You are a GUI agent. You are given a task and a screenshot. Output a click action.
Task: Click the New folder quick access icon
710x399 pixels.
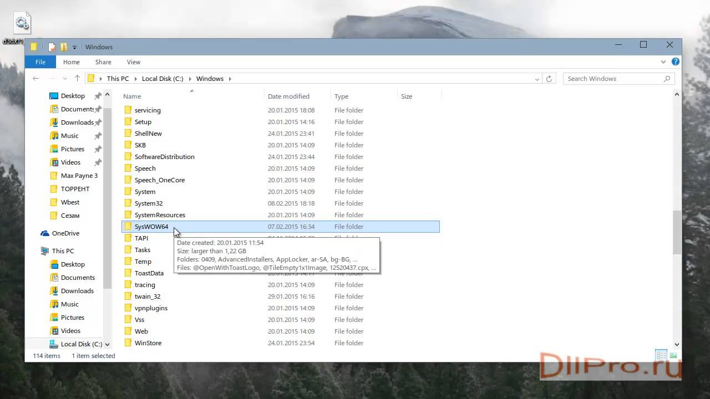(x=64, y=47)
